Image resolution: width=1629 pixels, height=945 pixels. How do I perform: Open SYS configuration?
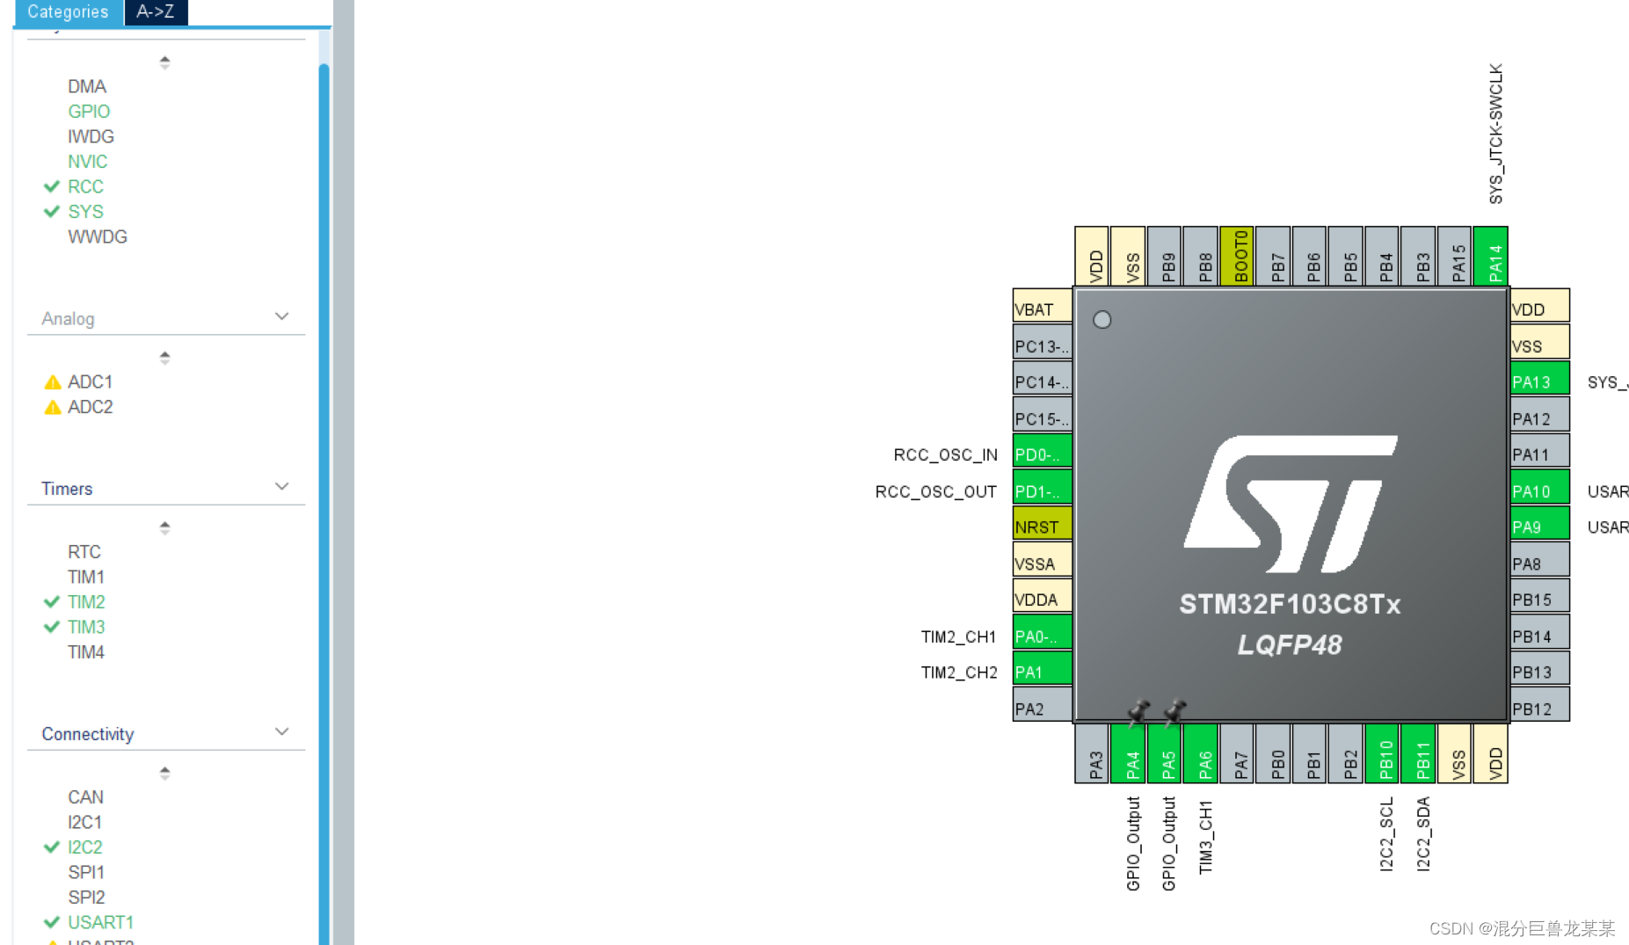[85, 212]
